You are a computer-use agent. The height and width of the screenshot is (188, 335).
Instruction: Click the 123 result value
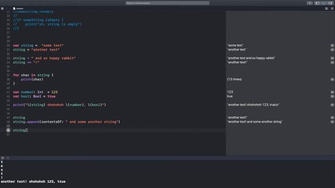230,92
